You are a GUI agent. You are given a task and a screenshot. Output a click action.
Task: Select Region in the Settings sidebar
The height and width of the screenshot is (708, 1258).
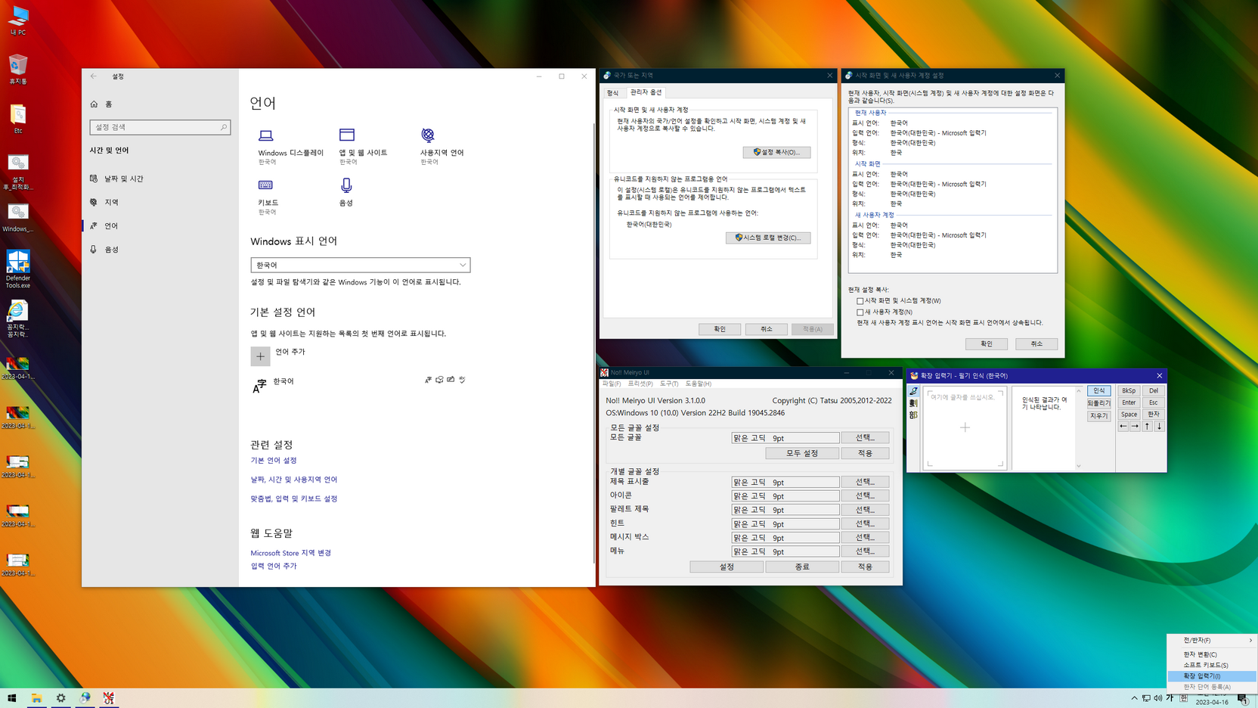click(x=160, y=202)
